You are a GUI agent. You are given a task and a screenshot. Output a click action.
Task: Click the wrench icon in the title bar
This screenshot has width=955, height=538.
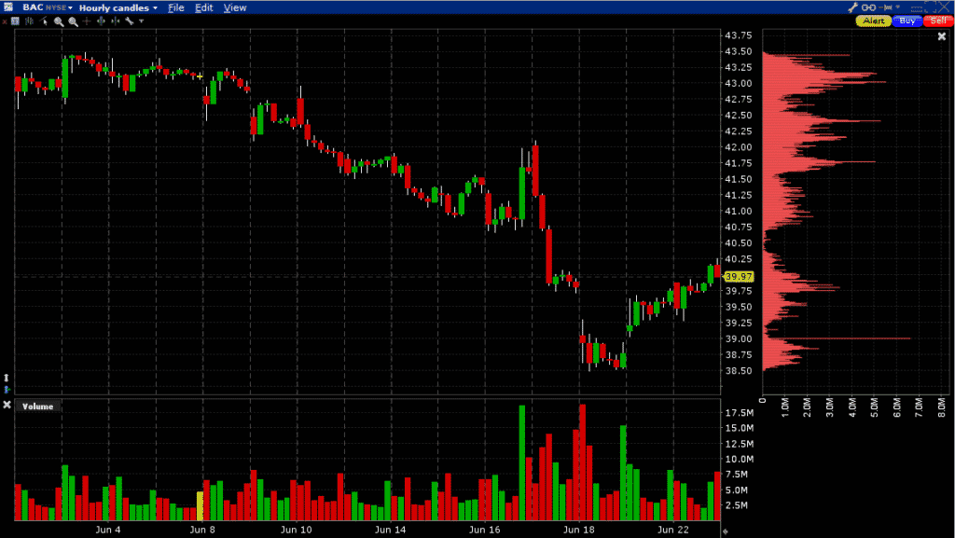pyautogui.click(x=853, y=7)
